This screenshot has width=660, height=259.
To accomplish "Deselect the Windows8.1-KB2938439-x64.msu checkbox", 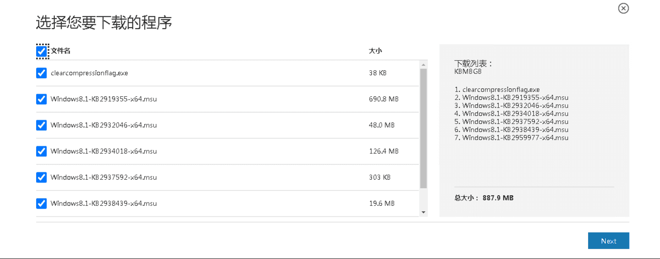I will point(42,203).
